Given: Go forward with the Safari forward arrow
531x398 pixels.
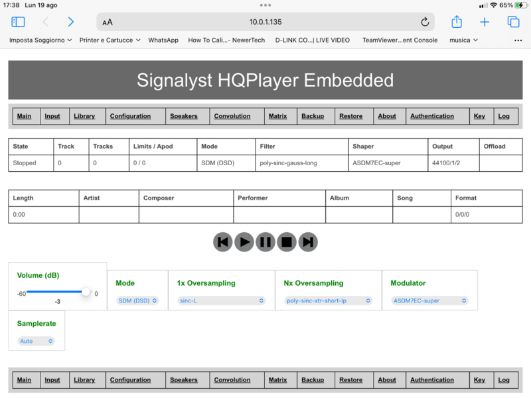Looking at the screenshot, I should click(x=71, y=22).
